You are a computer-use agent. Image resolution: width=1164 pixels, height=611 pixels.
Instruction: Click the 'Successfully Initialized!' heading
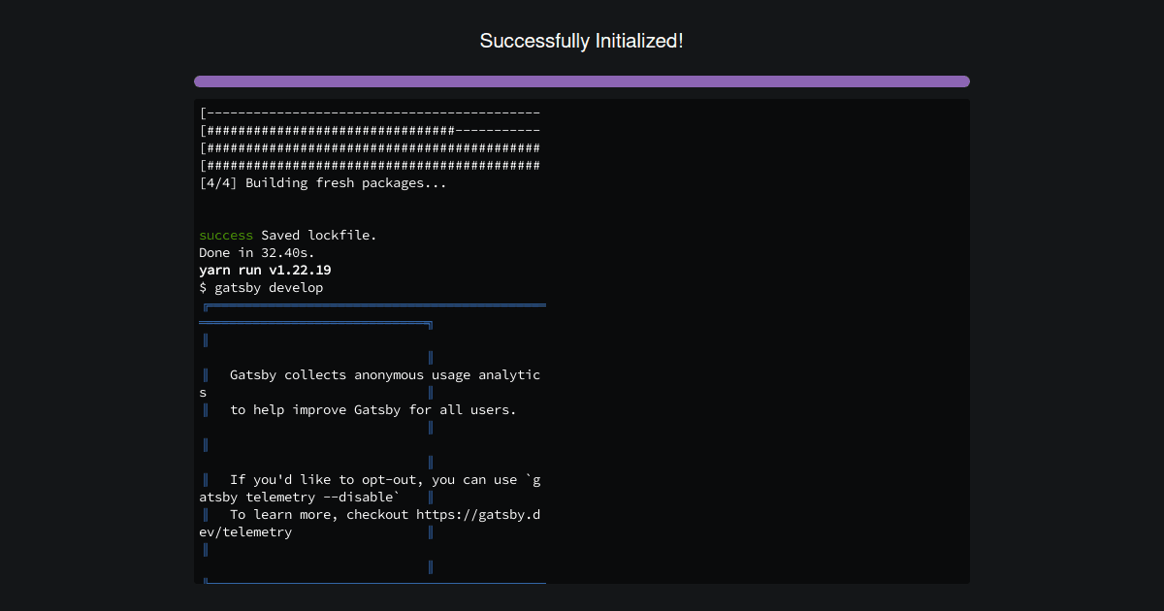click(581, 41)
